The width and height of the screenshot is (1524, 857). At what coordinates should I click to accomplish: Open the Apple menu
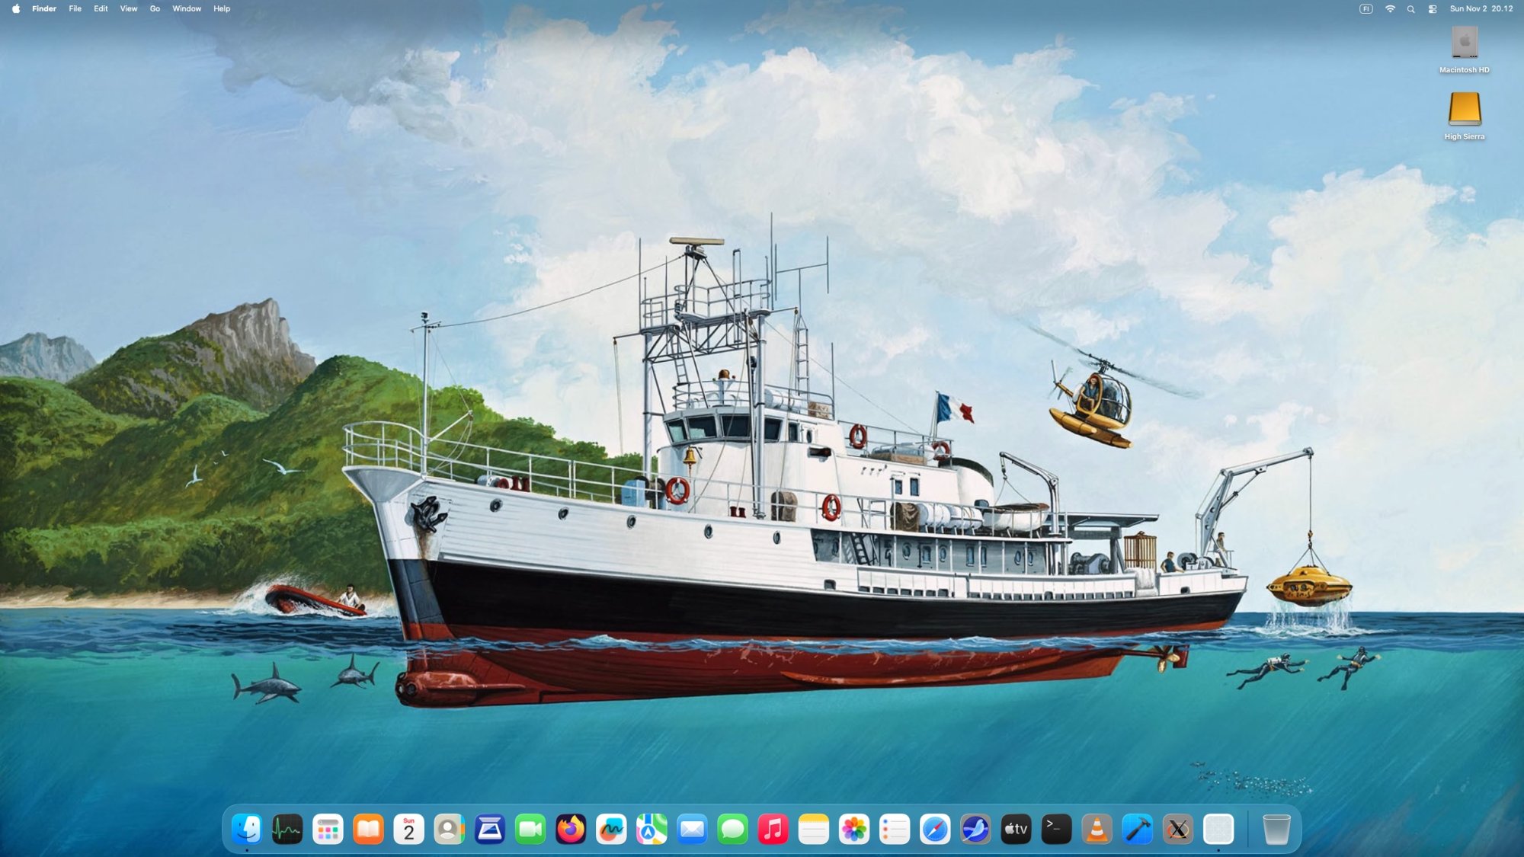16,8
